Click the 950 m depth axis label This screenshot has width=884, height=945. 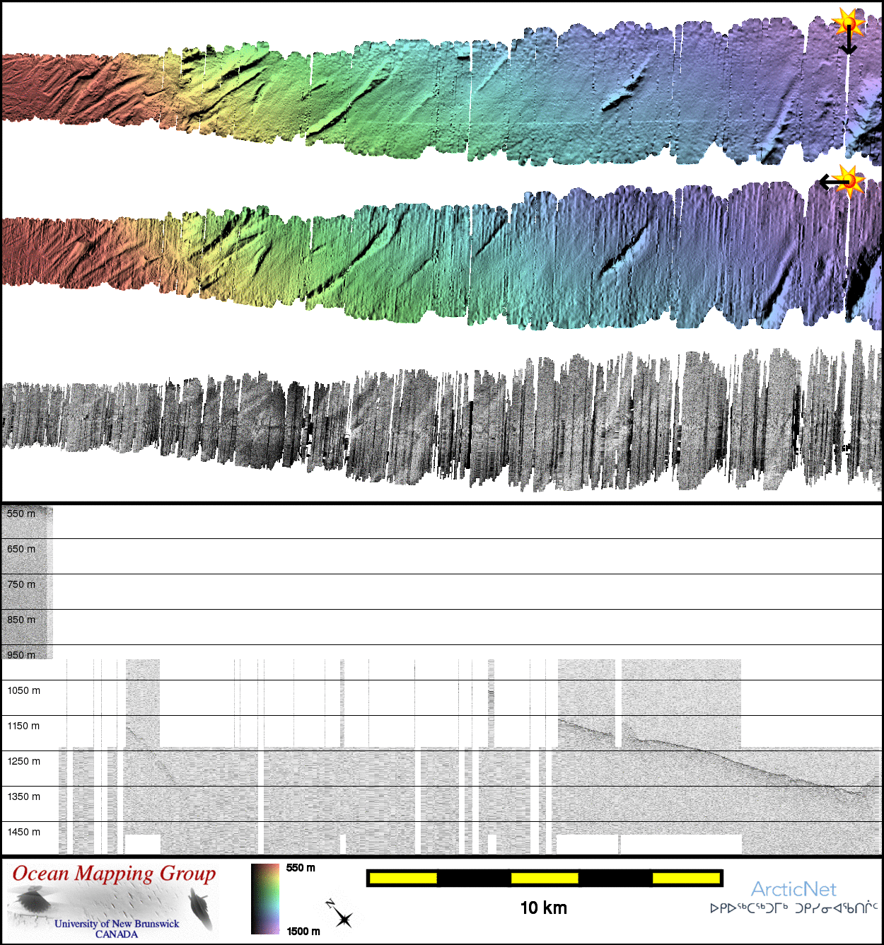pyautogui.click(x=21, y=655)
